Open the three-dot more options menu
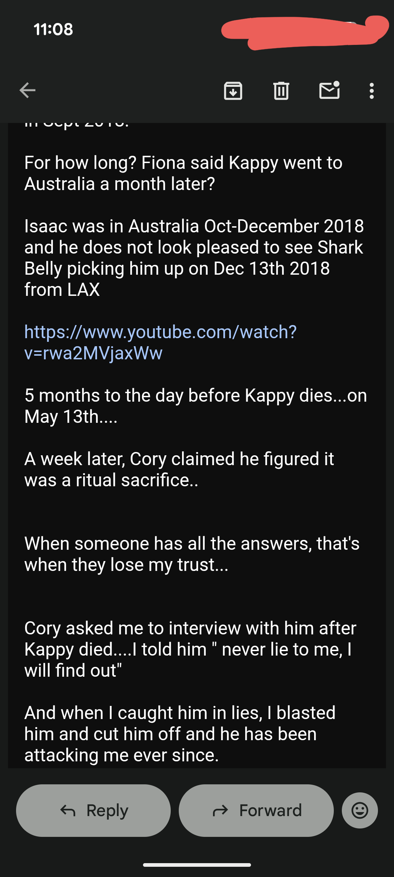The image size is (394, 877). coord(371,90)
